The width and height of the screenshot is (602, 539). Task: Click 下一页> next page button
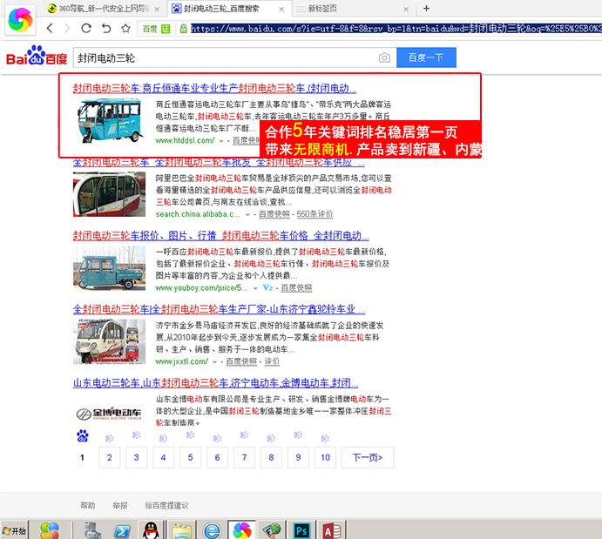pyautogui.click(x=368, y=457)
